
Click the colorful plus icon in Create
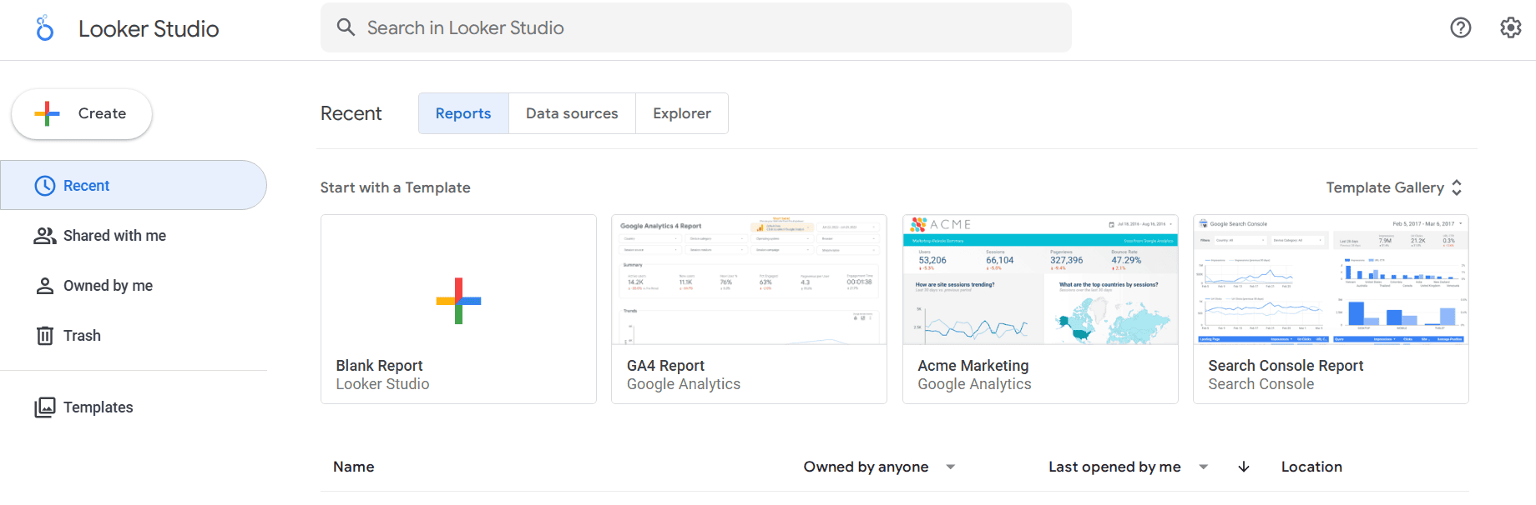coord(48,113)
